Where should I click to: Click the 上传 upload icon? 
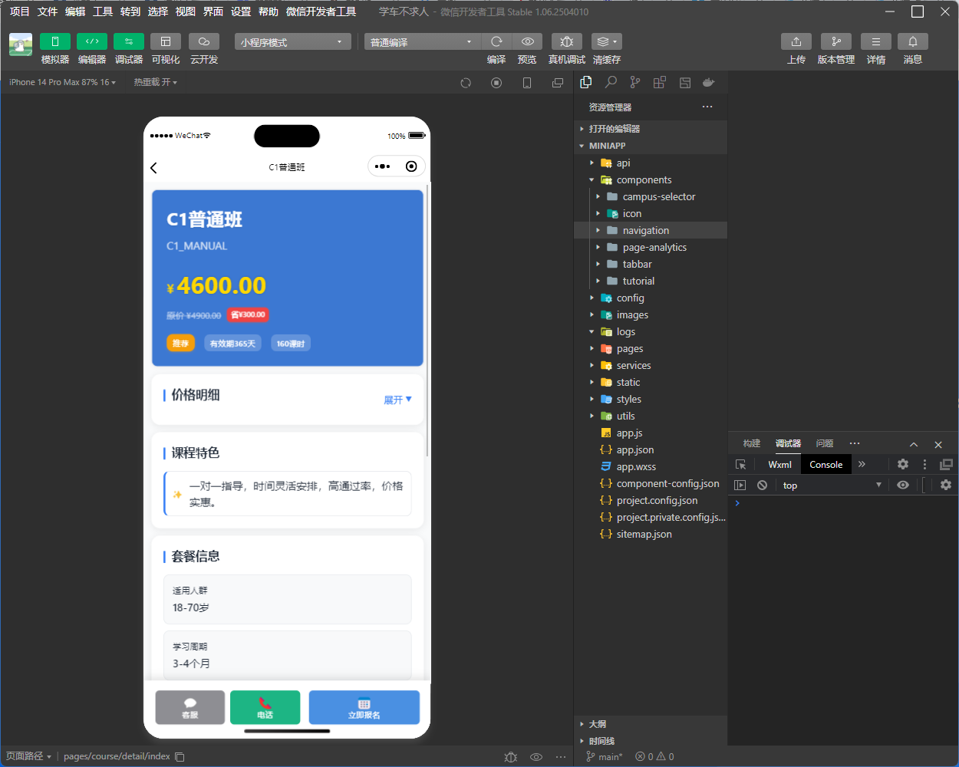click(x=796, y=41)
